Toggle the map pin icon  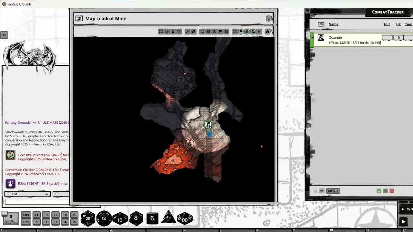coord(241,32)
